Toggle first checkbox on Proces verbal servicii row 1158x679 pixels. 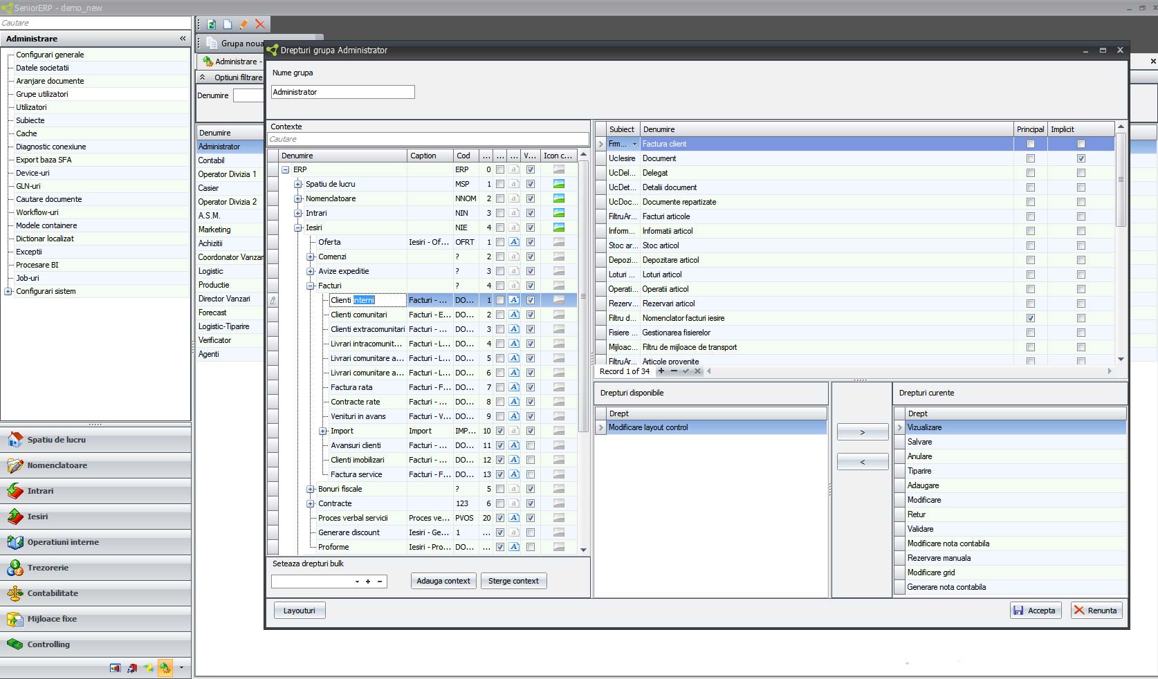tap(500, 518)
